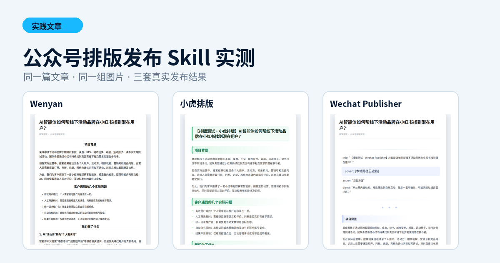Image resolution: width=500 pixels, height=263 pixels.
Task: Click the cover: [本地路径已遮挡] highlighted block
Action: (x=391, y=171)
